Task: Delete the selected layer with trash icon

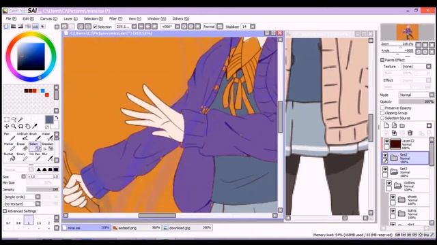Action: click(410, 133)
